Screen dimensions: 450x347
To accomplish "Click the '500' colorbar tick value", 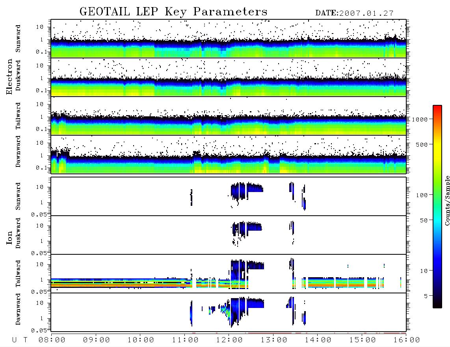I will 422,145.
